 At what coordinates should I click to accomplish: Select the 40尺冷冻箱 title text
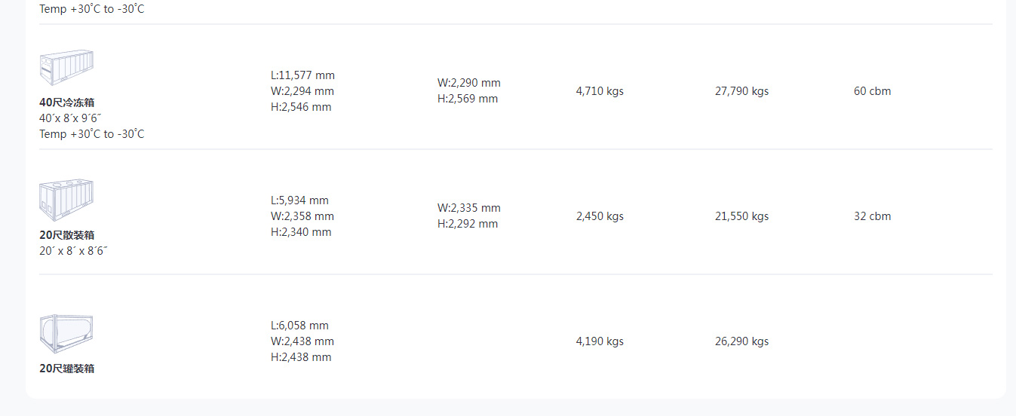[x=67, y=102]
